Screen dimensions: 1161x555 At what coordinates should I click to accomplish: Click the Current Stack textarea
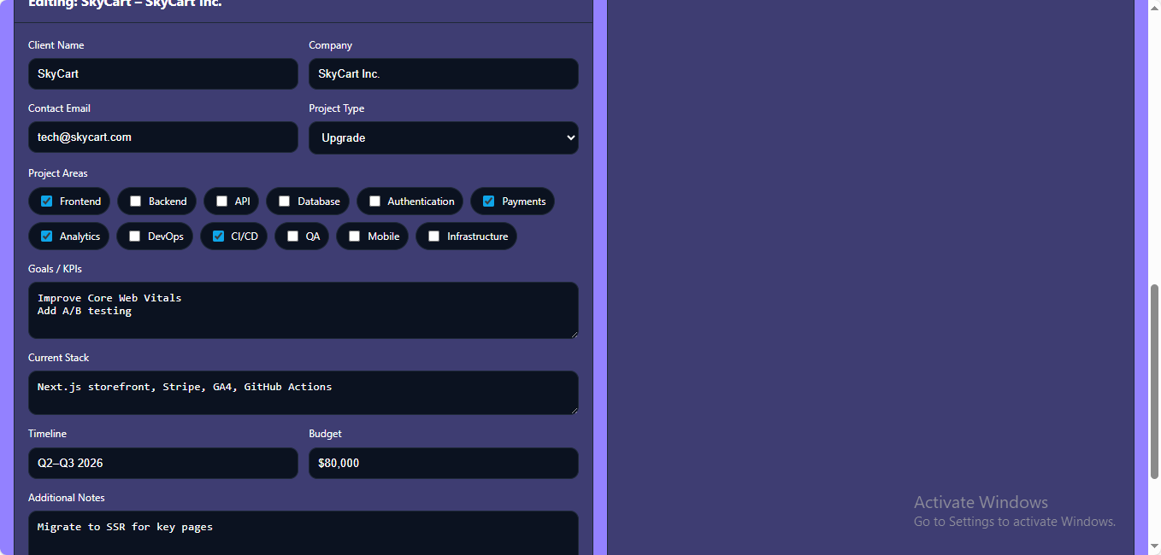click(304, 393)
